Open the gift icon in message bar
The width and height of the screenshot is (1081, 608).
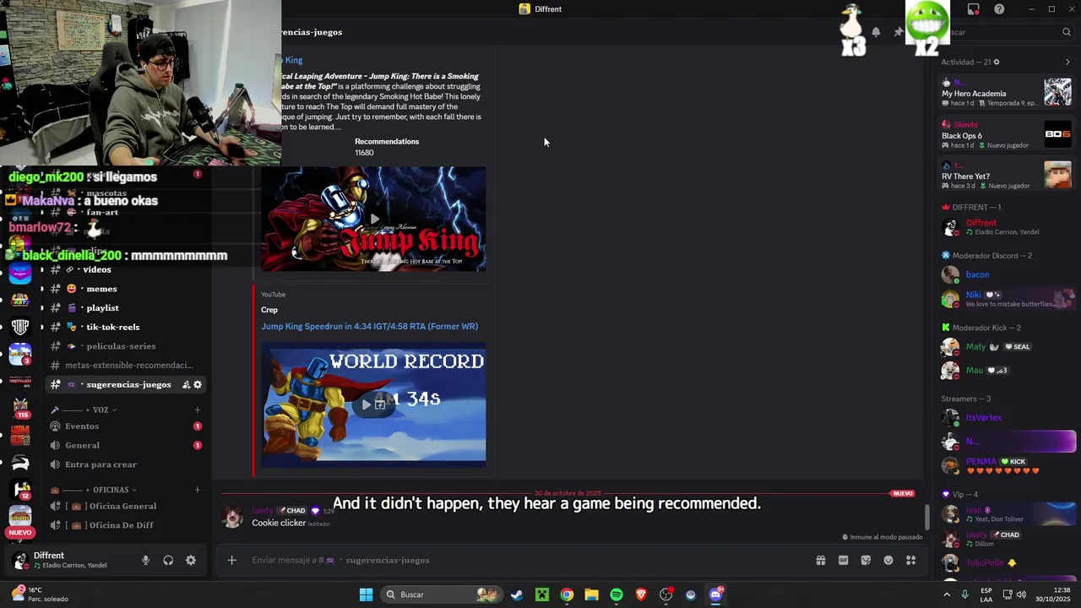[820, 560]
